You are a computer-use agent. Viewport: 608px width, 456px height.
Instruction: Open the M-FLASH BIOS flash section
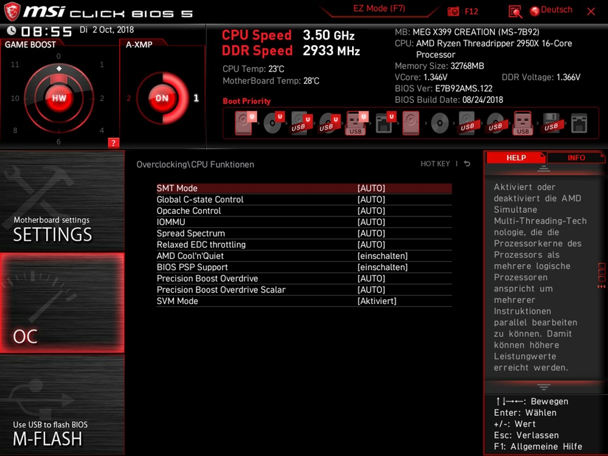(62, 405)
